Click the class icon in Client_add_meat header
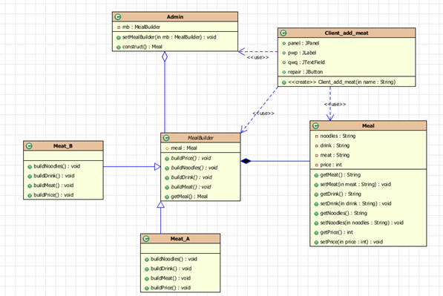 click(x=283, y=33)
